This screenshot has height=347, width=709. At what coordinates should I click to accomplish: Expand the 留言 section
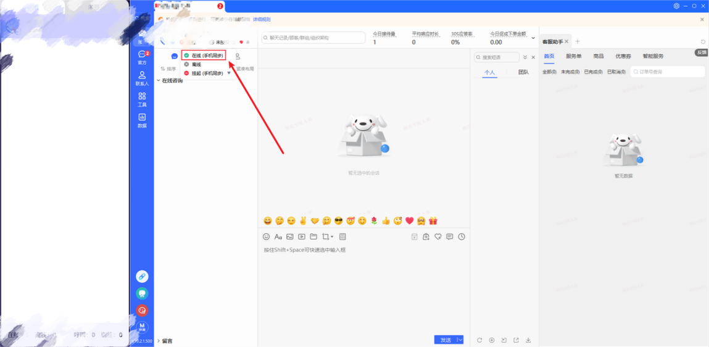(x=159, y=341)
